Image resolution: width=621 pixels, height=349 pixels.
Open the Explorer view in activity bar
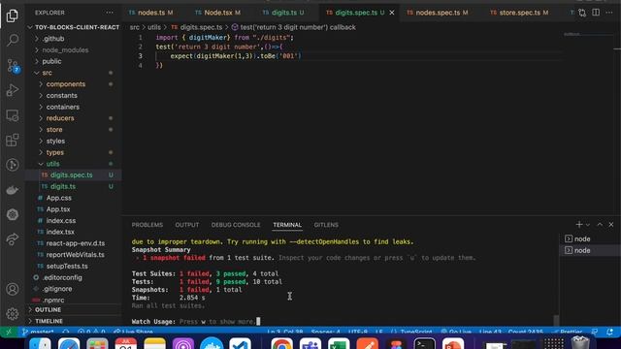[x=13, y=16]
